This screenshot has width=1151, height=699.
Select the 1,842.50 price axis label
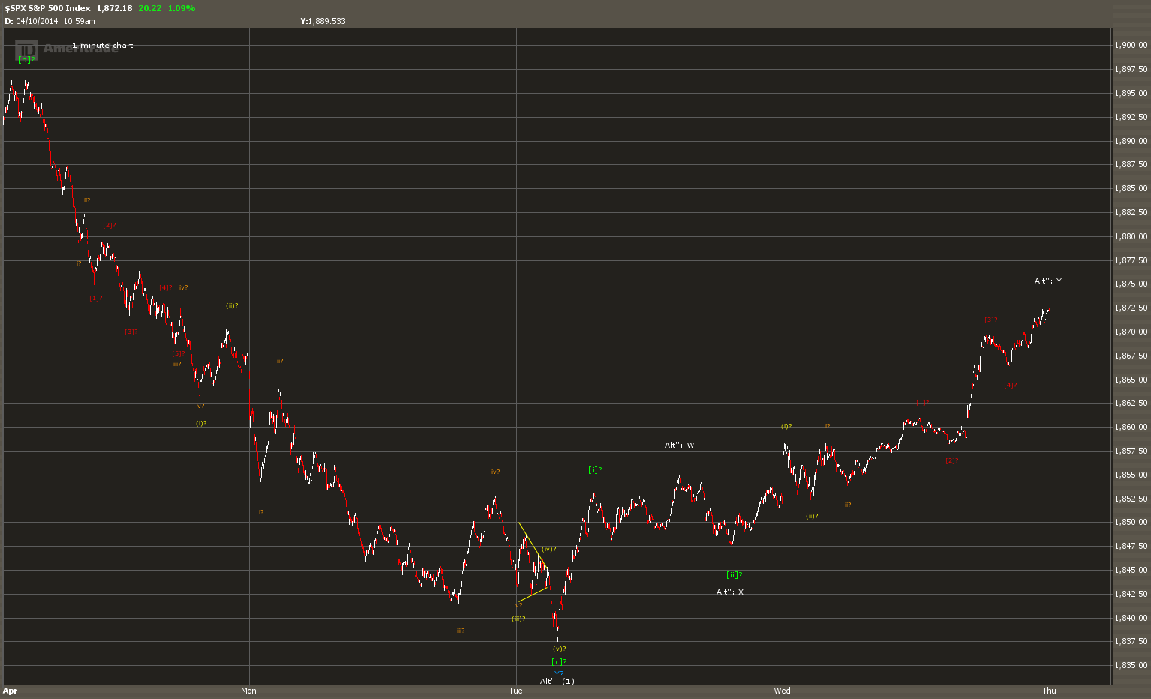pyautogui.click(x=1131, y=594)
